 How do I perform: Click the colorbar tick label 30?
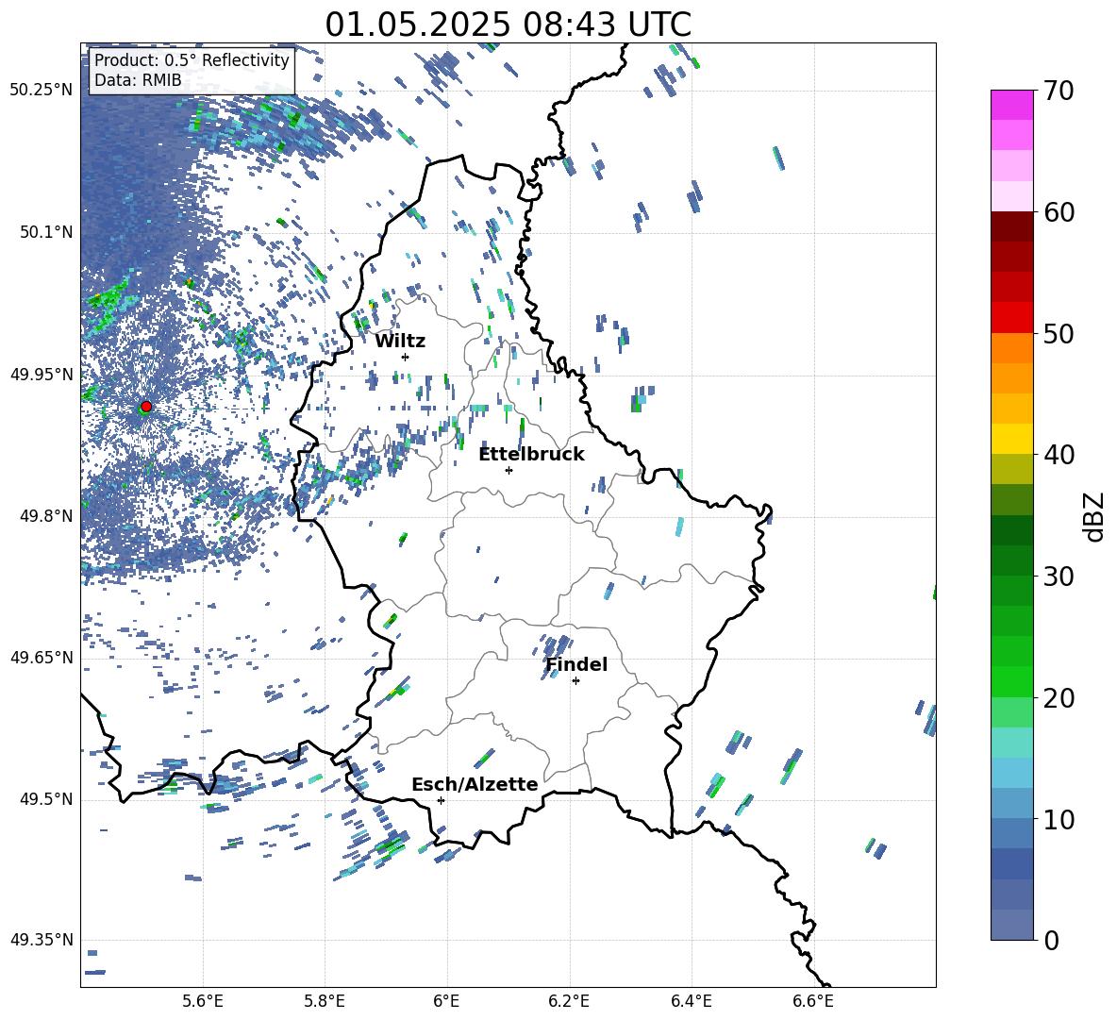(1059, 577)
